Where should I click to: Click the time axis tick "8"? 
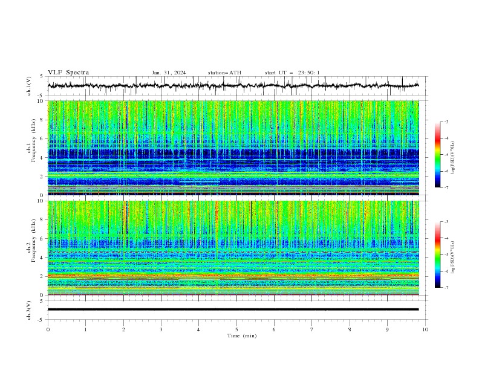(350, 329)
